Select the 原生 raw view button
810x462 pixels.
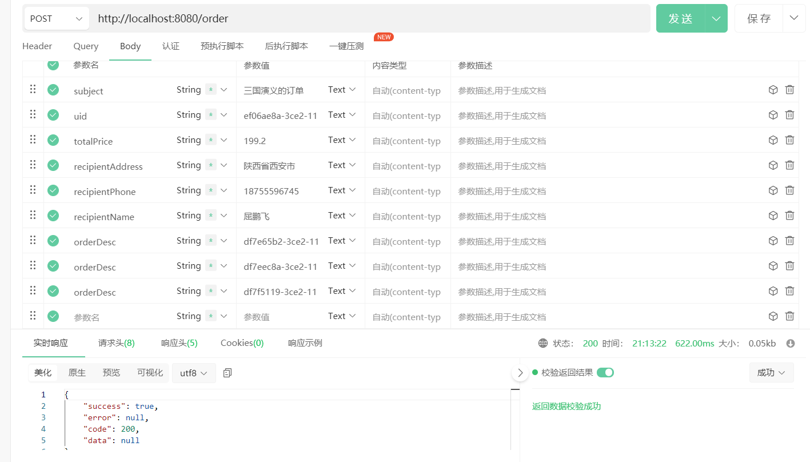coord(77,373)
